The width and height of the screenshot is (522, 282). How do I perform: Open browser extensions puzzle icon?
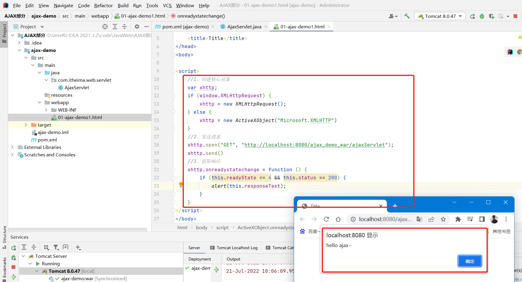click(x=458, y=219)
